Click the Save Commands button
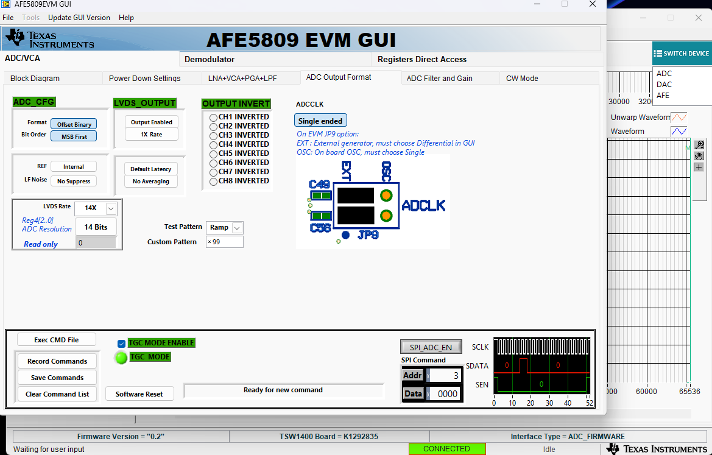 tap(57, 378)
